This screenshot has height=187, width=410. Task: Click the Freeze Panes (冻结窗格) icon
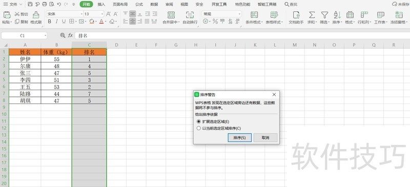[x=399, y=15]
